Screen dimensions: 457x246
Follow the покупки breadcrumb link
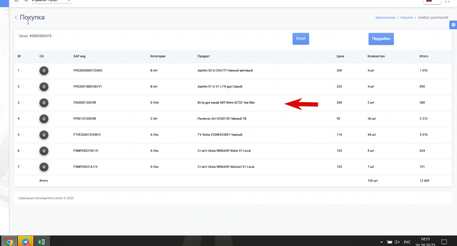[x=406, y=17]
